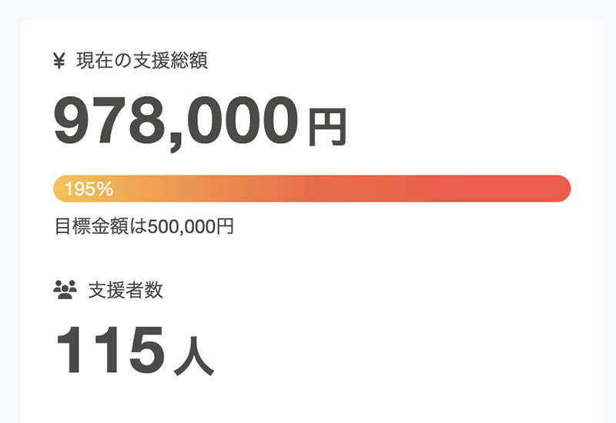Click the 支援者数 label
This screenshot has height=423, width=616.
coord(126,290)
